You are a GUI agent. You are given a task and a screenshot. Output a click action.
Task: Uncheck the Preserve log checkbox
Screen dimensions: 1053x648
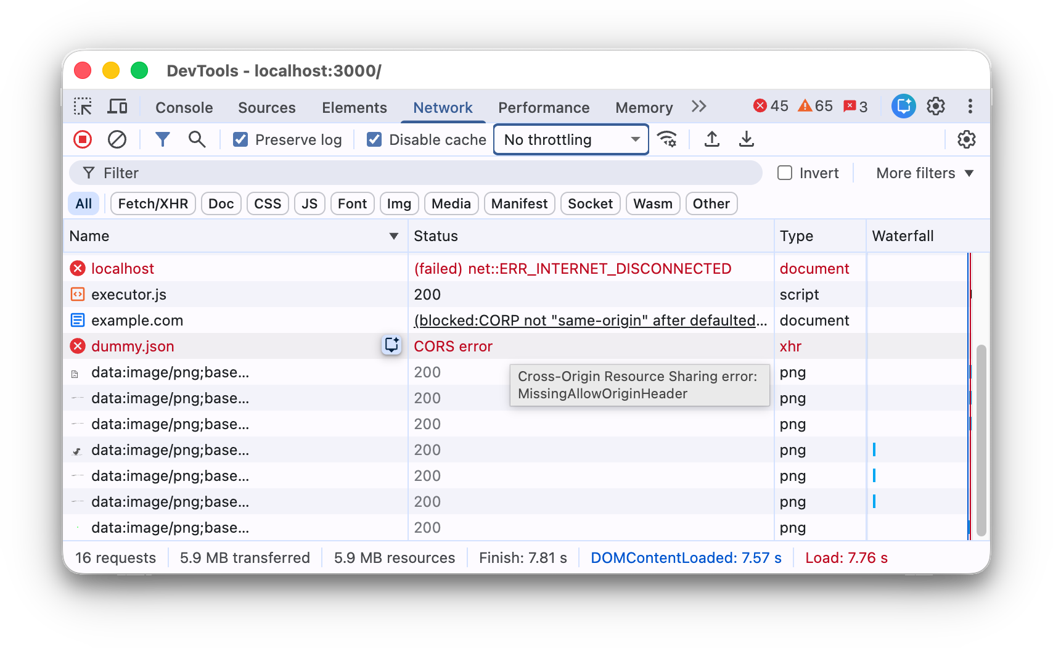point(240,140)
